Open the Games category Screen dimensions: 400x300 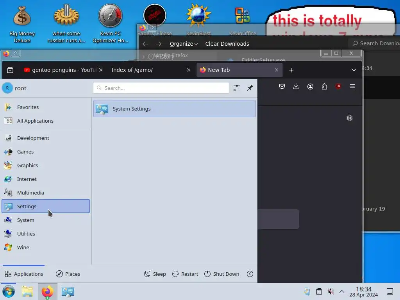pyautogui.click(x=46, y=152)
